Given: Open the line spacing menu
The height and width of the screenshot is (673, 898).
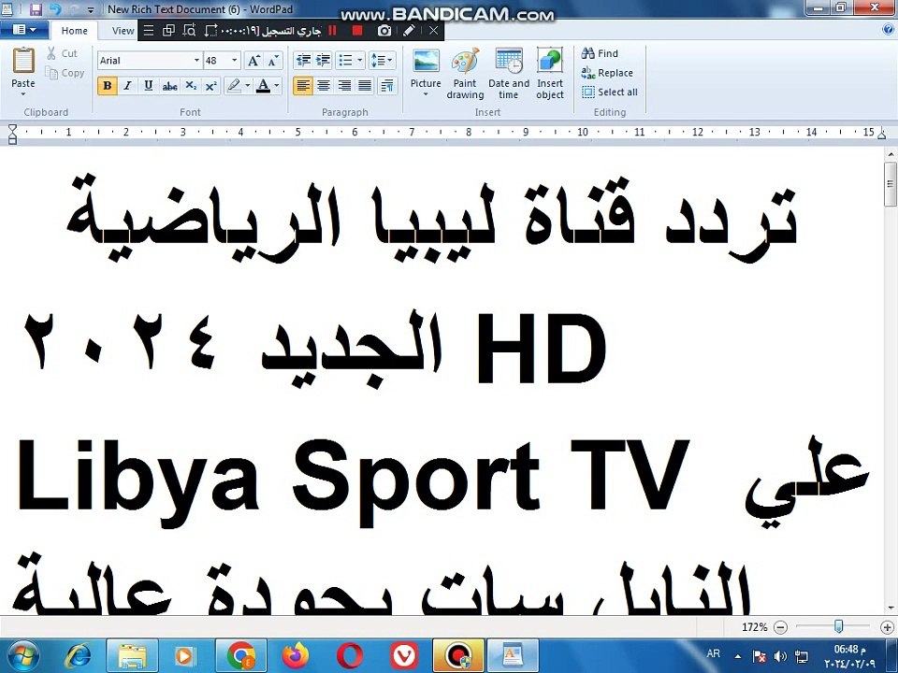Looking at the screenshot, I should pyautogui.click(x=382, y=60).
